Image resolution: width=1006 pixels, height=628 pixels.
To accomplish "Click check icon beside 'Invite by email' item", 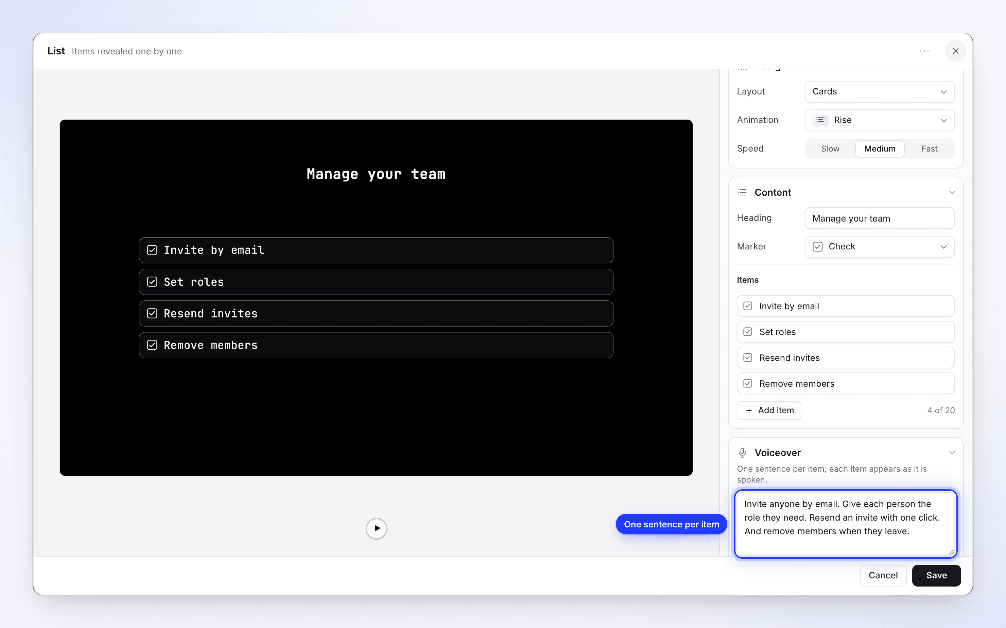I will [x=748, y=306].
